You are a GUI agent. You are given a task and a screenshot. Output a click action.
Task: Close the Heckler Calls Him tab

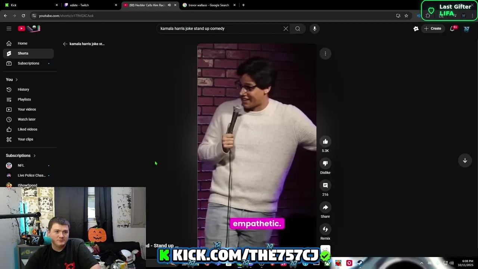point(175,5)
